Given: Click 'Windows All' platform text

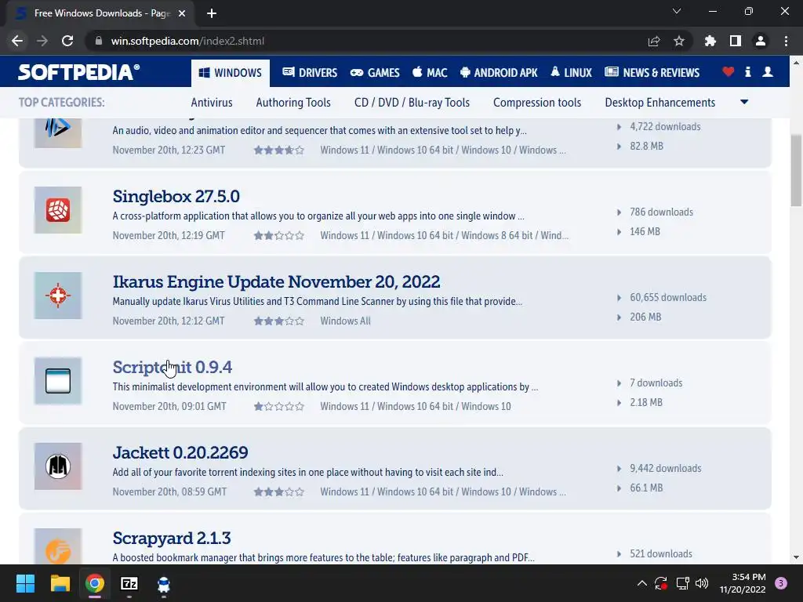Looking at the screenshot, I should tap(345, 321).
